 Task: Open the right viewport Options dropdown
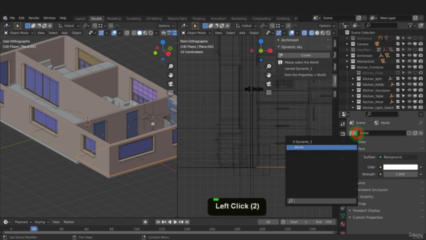327,25
